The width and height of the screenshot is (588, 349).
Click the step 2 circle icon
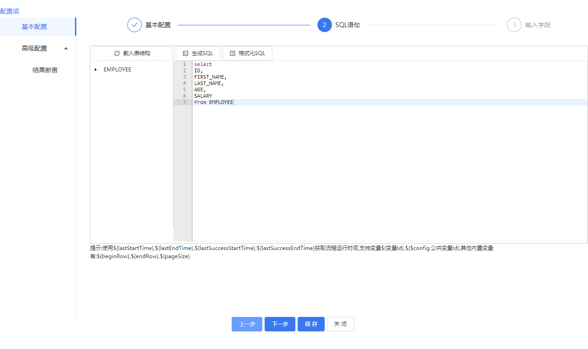coord(325,25)
